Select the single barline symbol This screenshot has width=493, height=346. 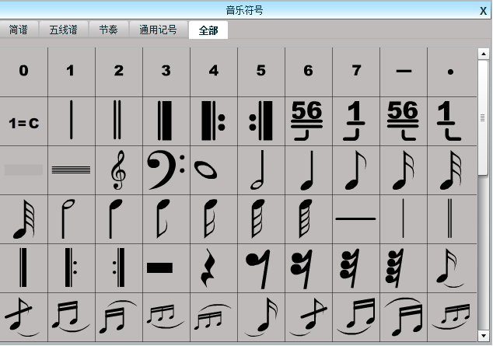pos(71,121)
